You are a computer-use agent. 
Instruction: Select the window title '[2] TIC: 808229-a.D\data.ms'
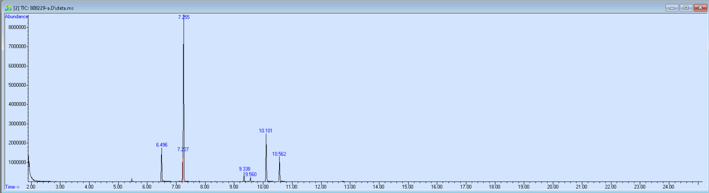[x=44, y=8]
